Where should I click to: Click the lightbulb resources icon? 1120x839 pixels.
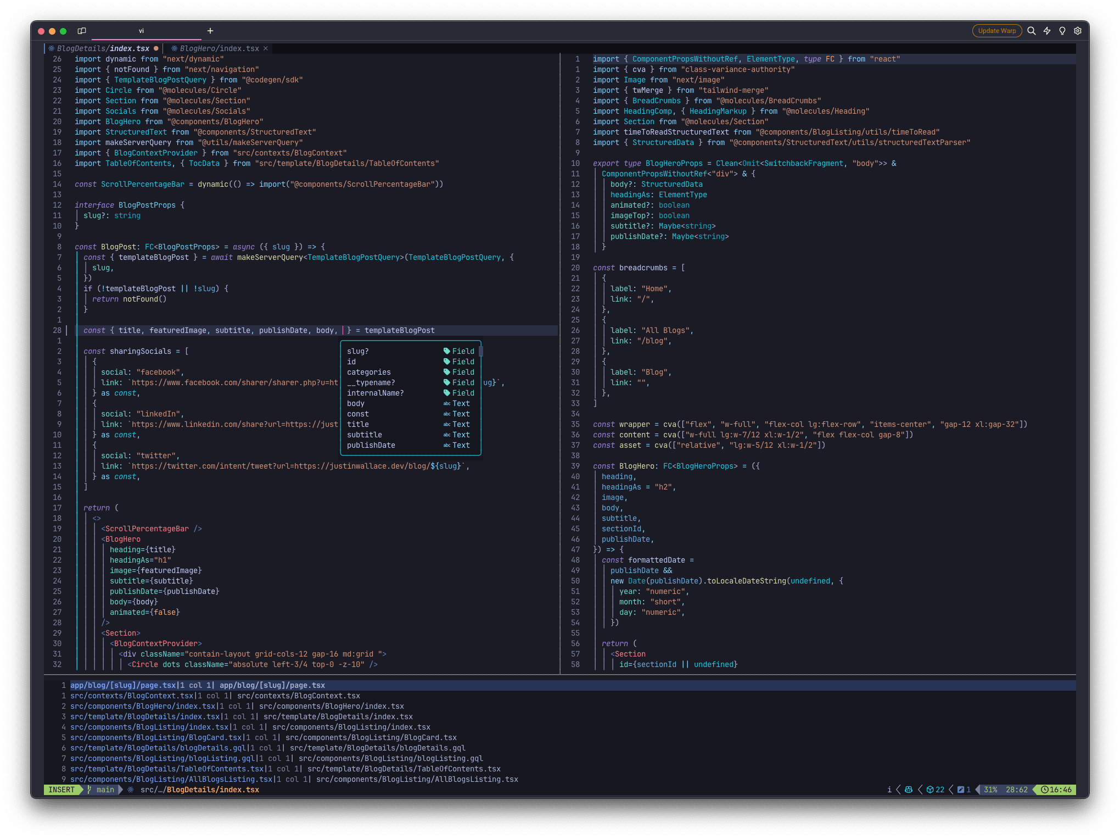pyautogui.click(x=1062, y=31)
